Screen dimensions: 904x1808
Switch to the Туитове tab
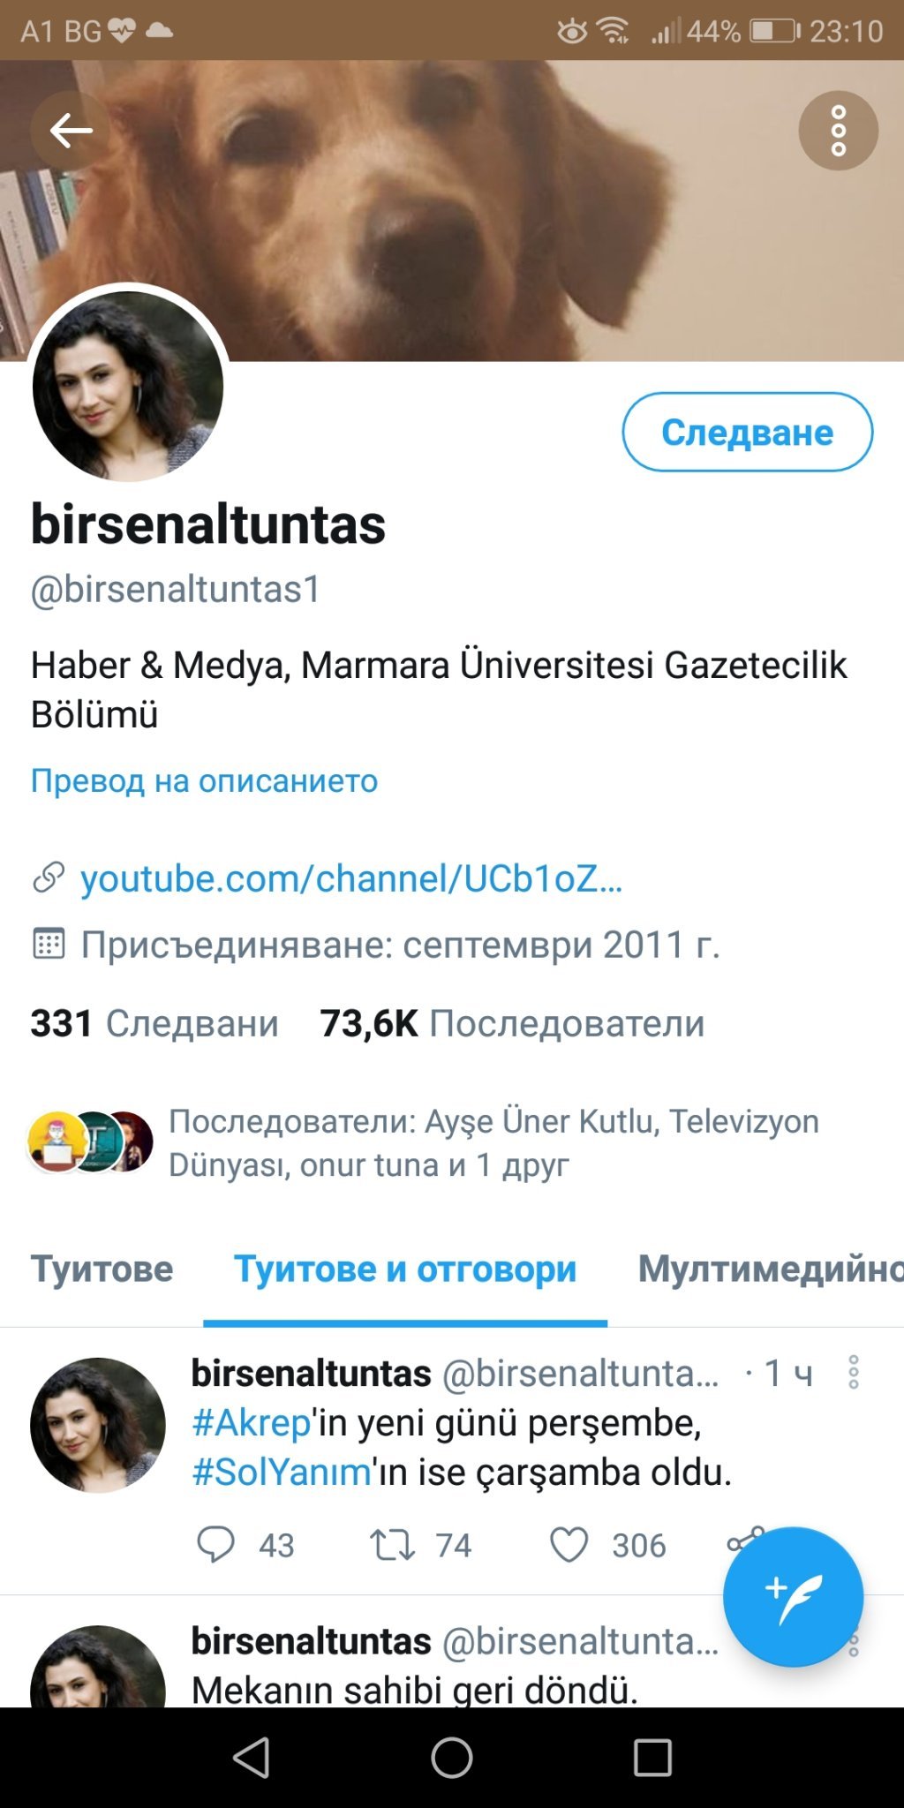(102, 1269)
